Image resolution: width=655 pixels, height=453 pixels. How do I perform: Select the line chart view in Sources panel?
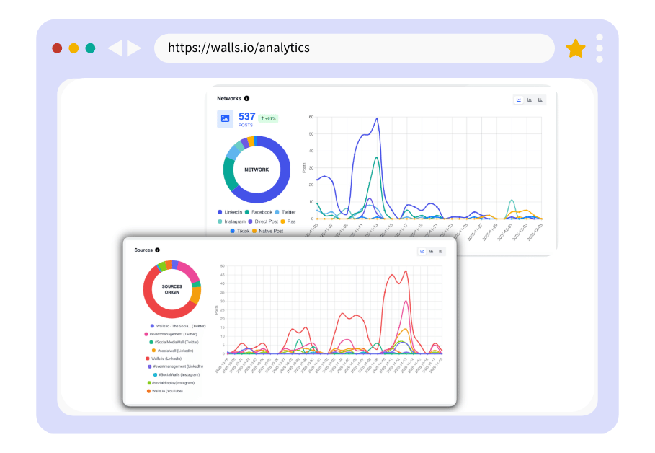click(422, 251)
